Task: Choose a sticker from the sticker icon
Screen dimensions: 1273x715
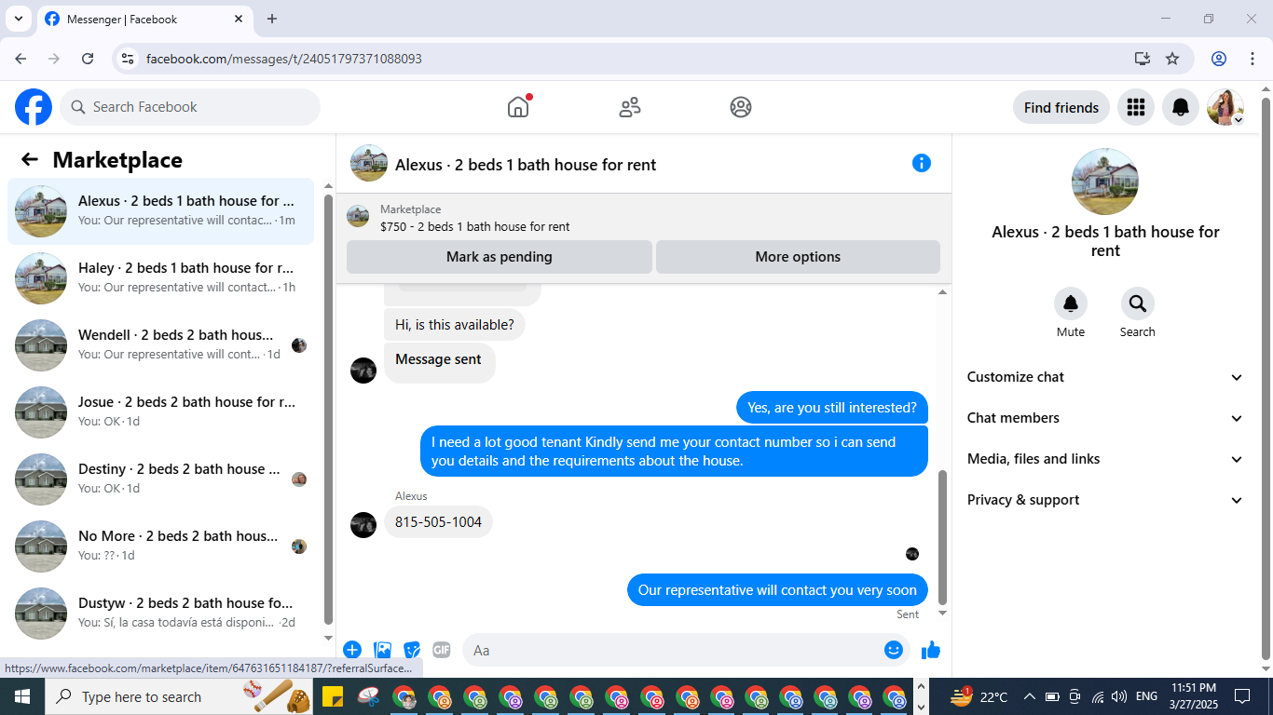Action: 412,650
